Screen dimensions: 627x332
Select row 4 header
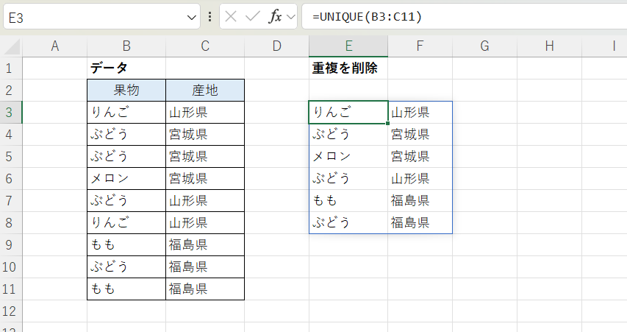[x=11, y=134]
